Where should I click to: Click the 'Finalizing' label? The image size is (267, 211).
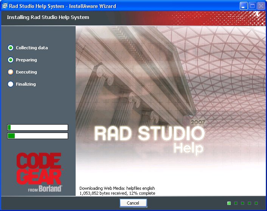pyautogui.click(x=26, y=84)
